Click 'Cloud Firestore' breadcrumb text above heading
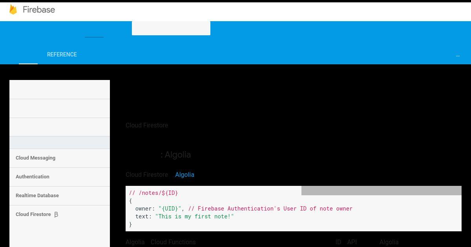The width and height of the screenshot is (471, 247). pos(147,125)
